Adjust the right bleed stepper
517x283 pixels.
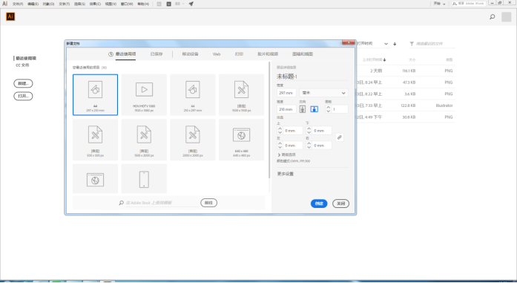[x=309, y=146]
